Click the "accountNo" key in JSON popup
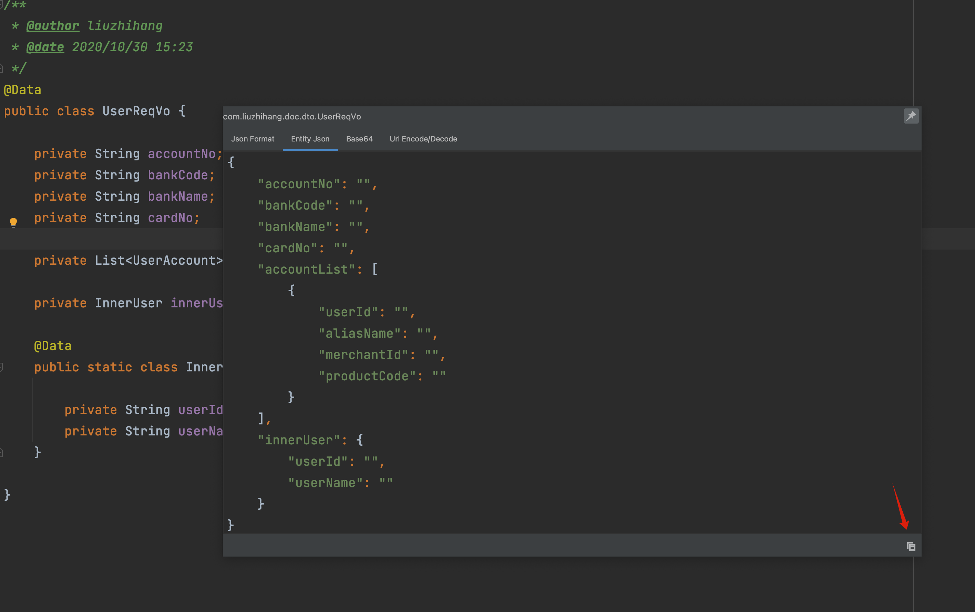 tap(299, 184)
